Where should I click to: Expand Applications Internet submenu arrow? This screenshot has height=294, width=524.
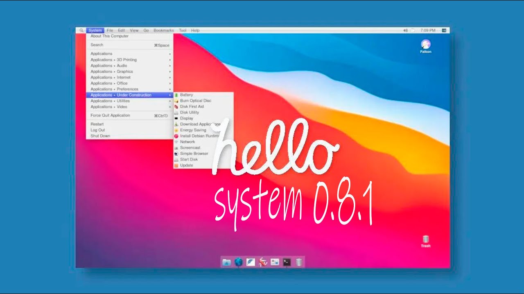pos(170,77)
